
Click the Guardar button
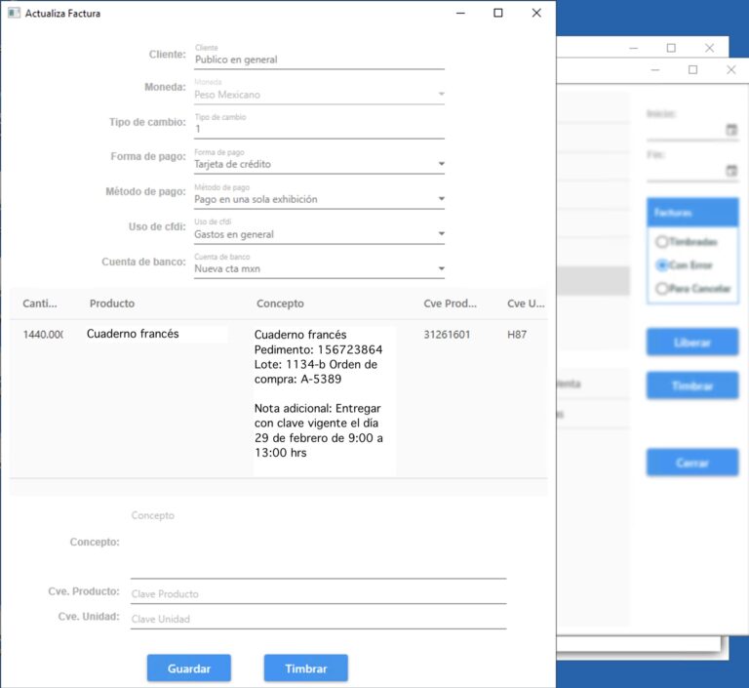click(188, 668)
